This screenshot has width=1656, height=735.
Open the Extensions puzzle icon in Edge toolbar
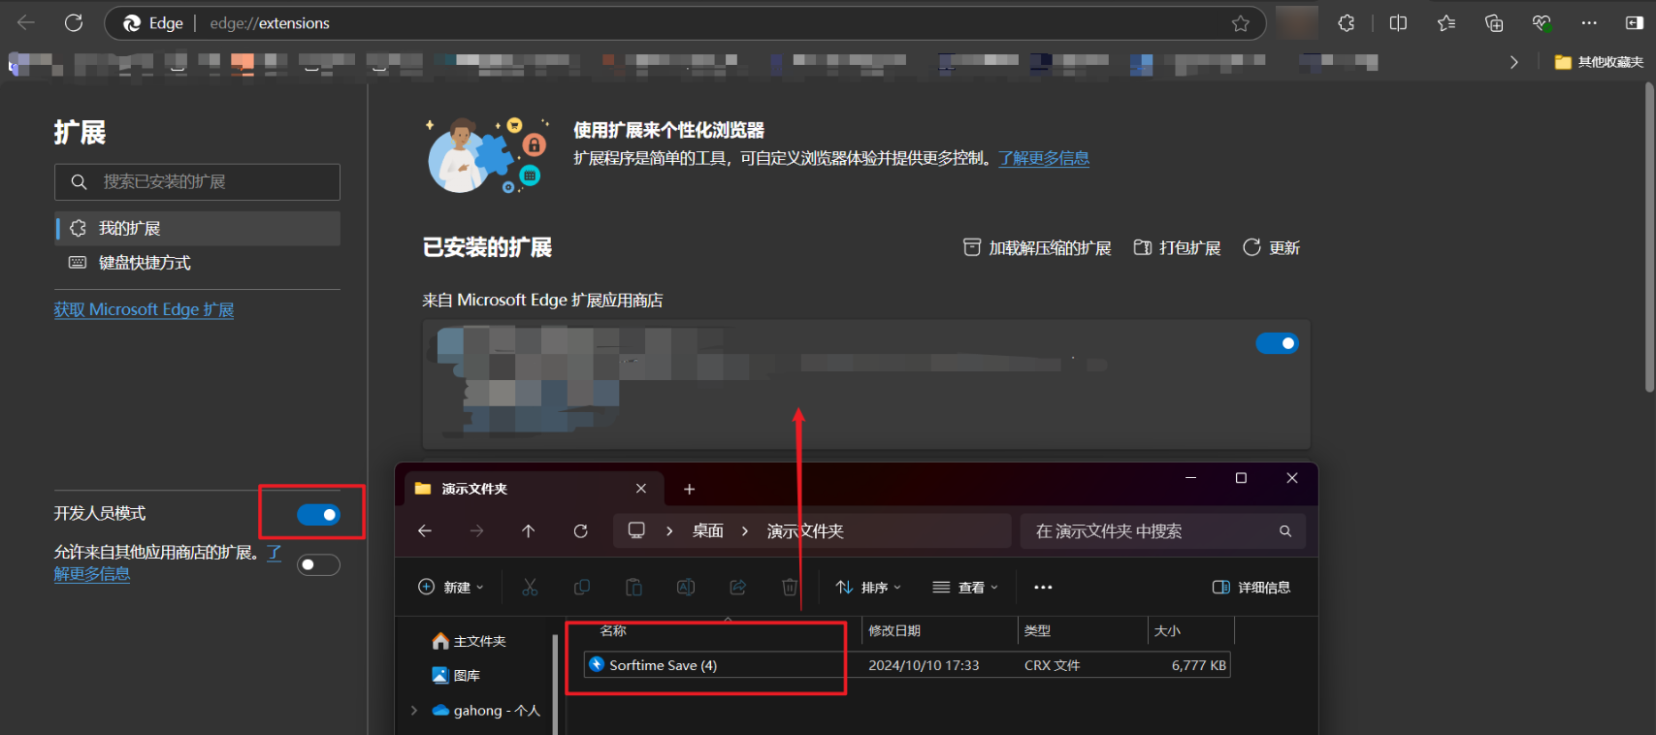coord(1347,23)
